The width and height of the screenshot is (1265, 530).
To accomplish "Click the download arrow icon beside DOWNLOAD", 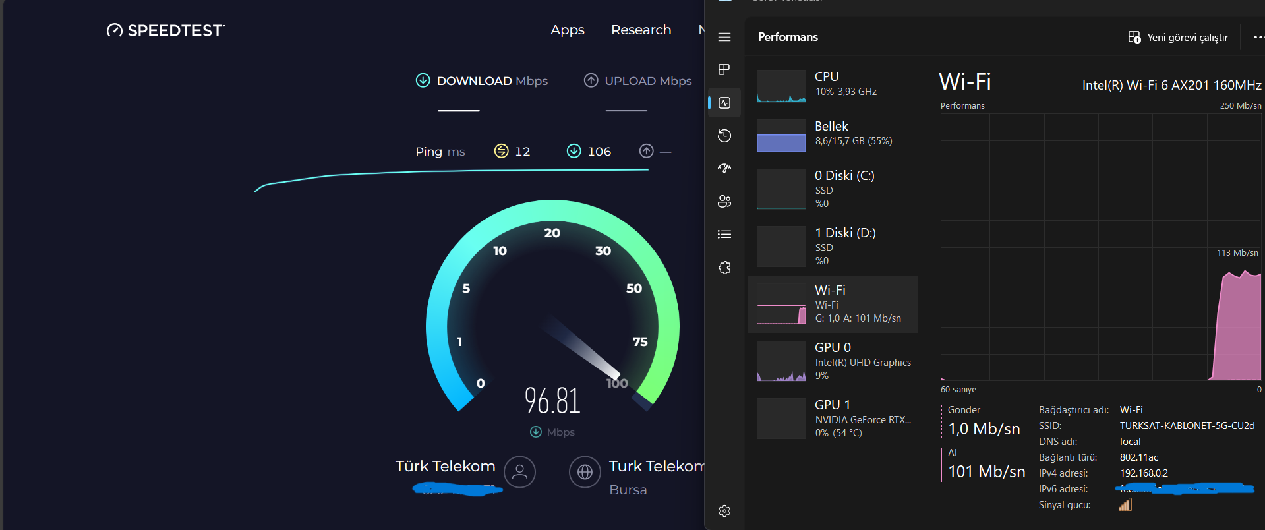I will pyautogui.click(x=423, y=80).
